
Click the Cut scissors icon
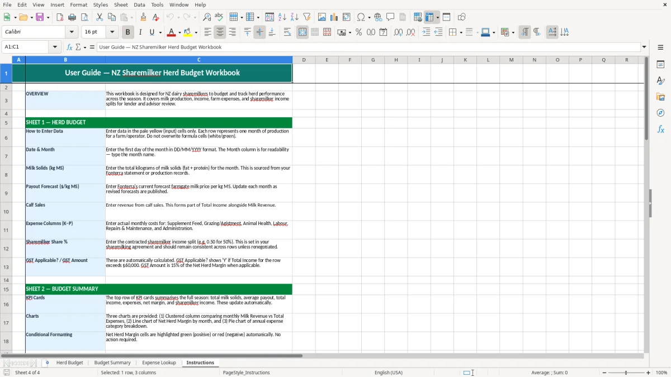(x=100, y=17)
